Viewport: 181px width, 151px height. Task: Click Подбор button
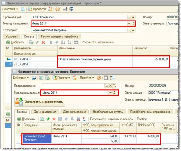(x=142, y=119)
